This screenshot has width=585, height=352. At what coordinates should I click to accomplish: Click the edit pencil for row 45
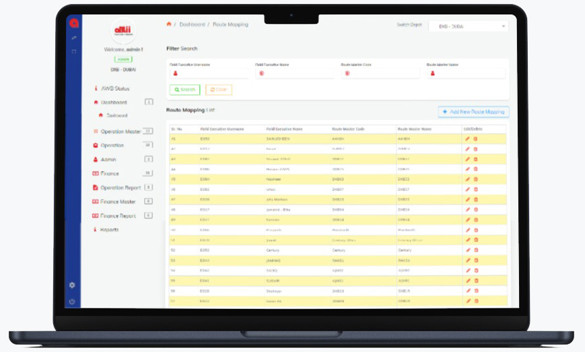[468, 179]
